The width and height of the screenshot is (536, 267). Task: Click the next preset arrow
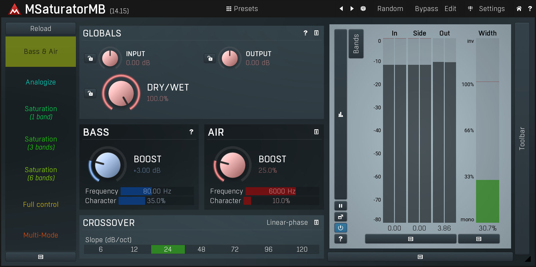tap(352, 9)
